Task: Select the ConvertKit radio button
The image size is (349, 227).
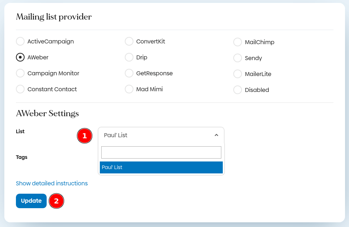Action: pyautogui.click(x=129, y=41)
